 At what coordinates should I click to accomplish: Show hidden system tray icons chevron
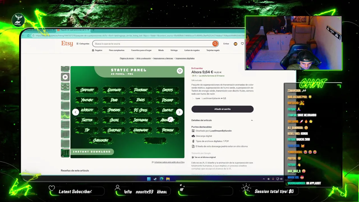(264, 179)
